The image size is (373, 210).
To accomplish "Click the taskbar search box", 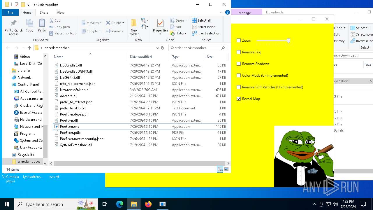I will pos(56,204).
